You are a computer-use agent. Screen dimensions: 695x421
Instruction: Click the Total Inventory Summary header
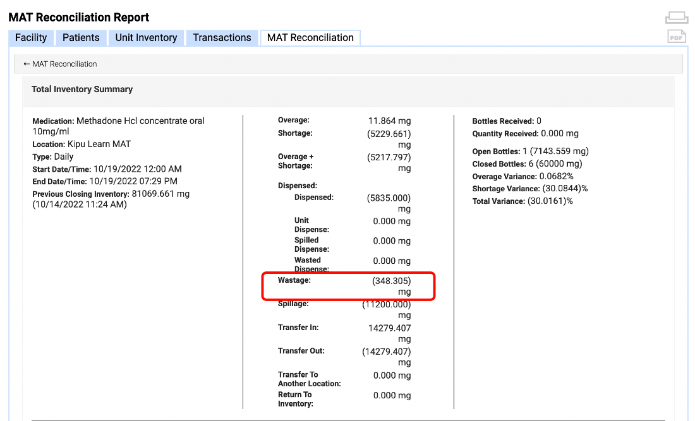coord(82,89)
